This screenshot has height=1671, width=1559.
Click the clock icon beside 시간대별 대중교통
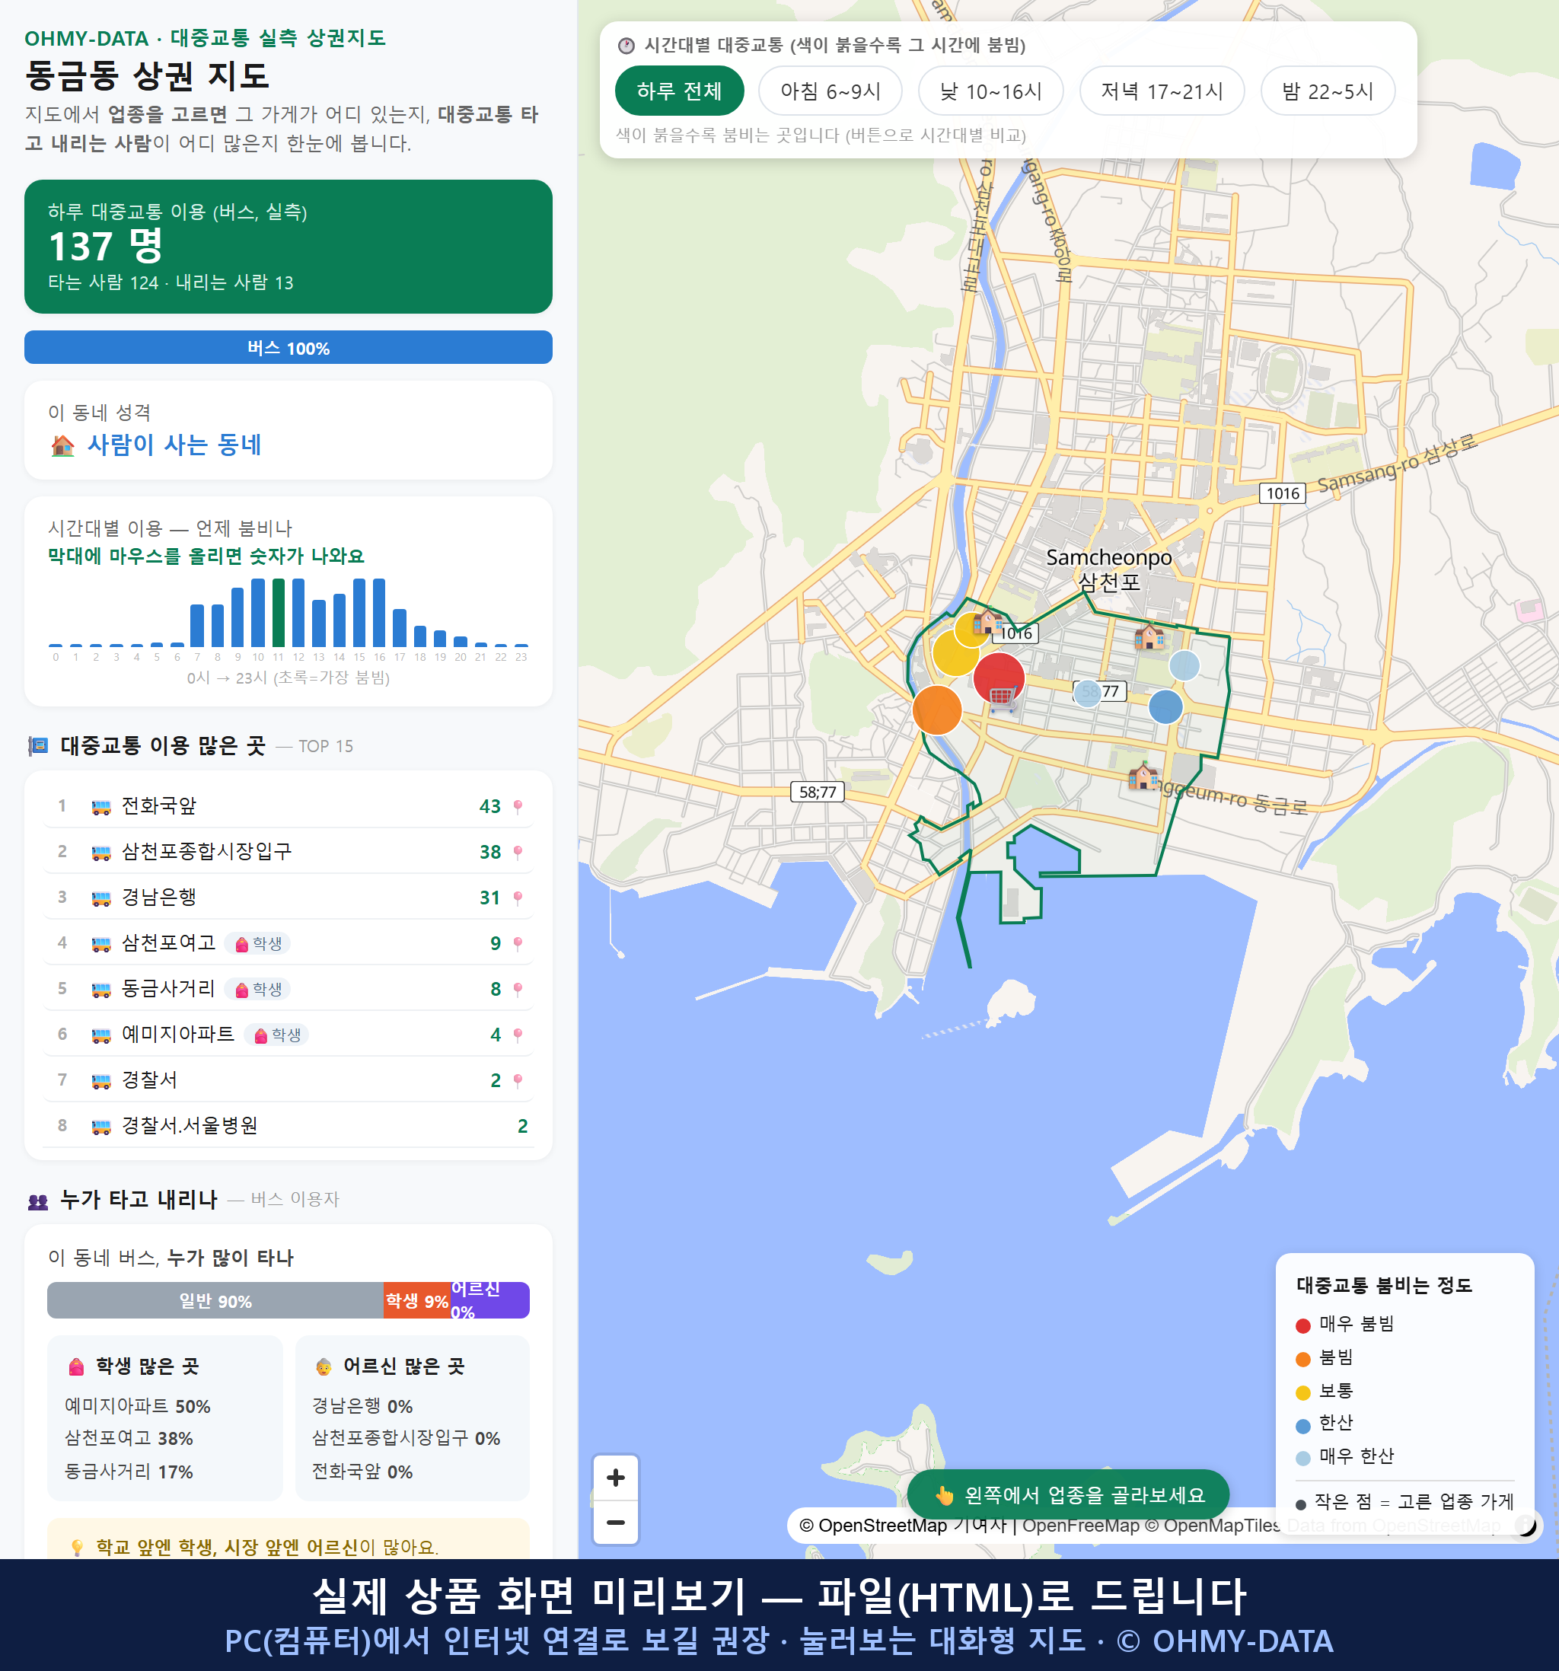click(x=626, y=46)
